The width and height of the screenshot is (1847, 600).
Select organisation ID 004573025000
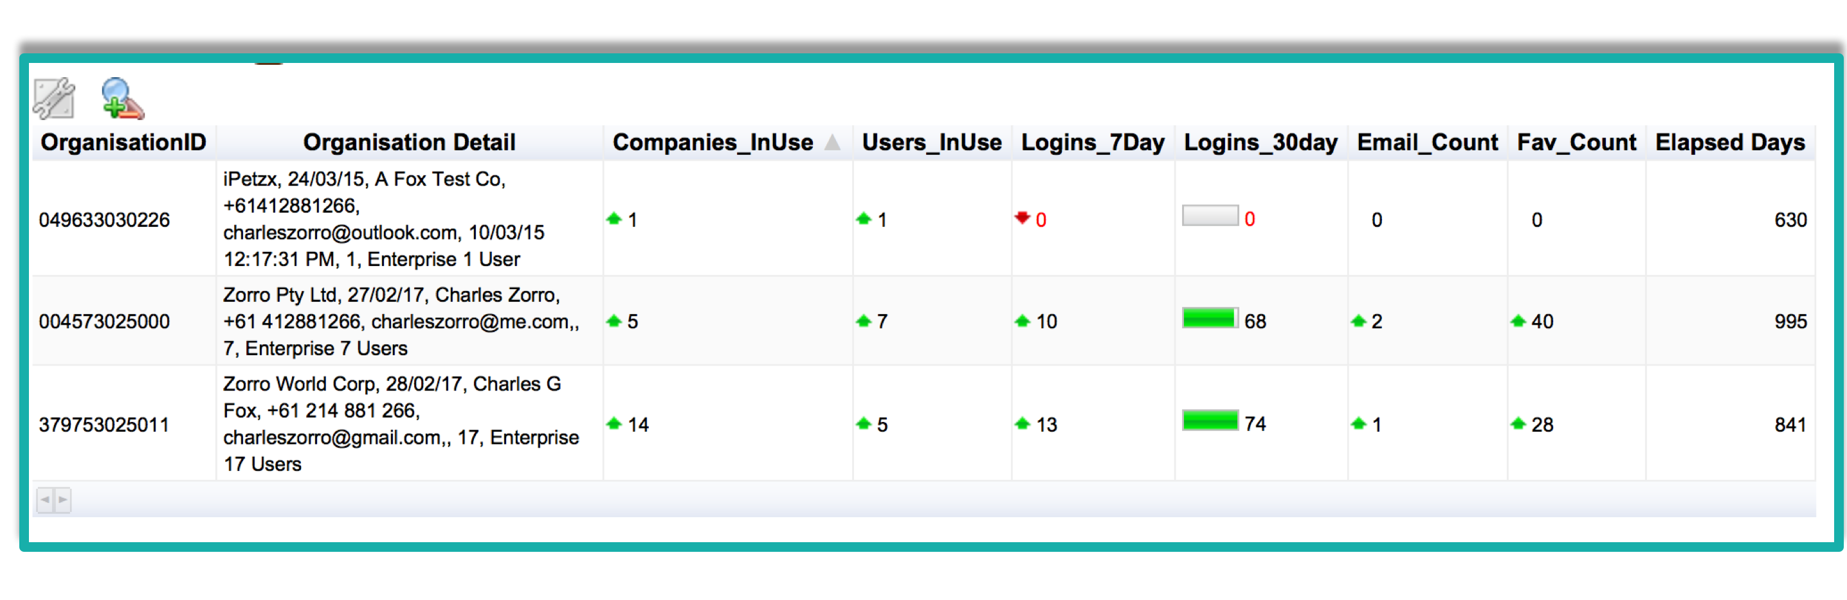(x=104, y=321)
